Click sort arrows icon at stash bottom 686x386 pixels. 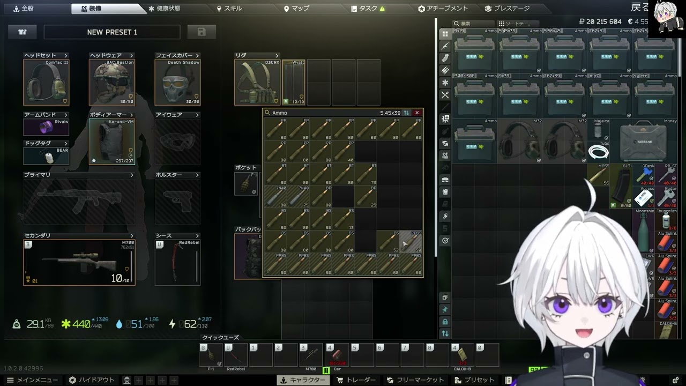point(445,333)
